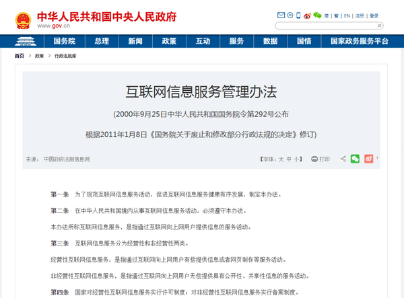Screen dimensions: 404x298
Task: Click the 第二条 article heading
Action: click(x=59, y=211)
